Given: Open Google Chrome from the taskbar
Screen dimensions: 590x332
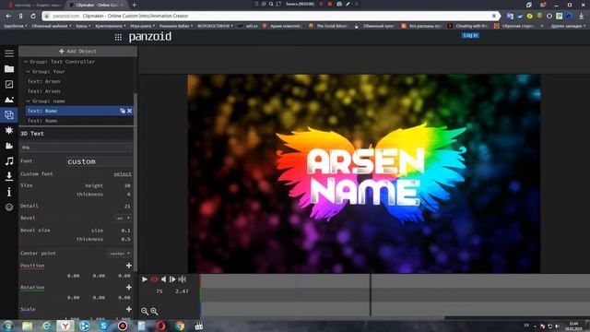Looking at the screenshot, I should pos(180,326).
